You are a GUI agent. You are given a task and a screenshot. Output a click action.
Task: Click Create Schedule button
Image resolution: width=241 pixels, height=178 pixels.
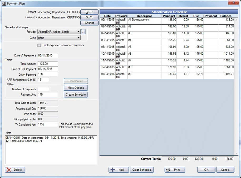76,95
